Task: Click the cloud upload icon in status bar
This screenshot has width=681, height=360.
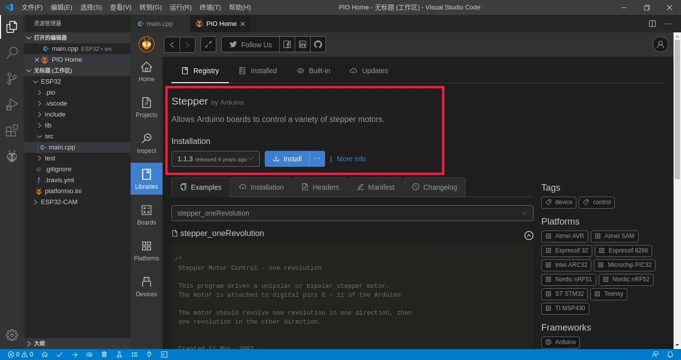Action: coord(89,355)
